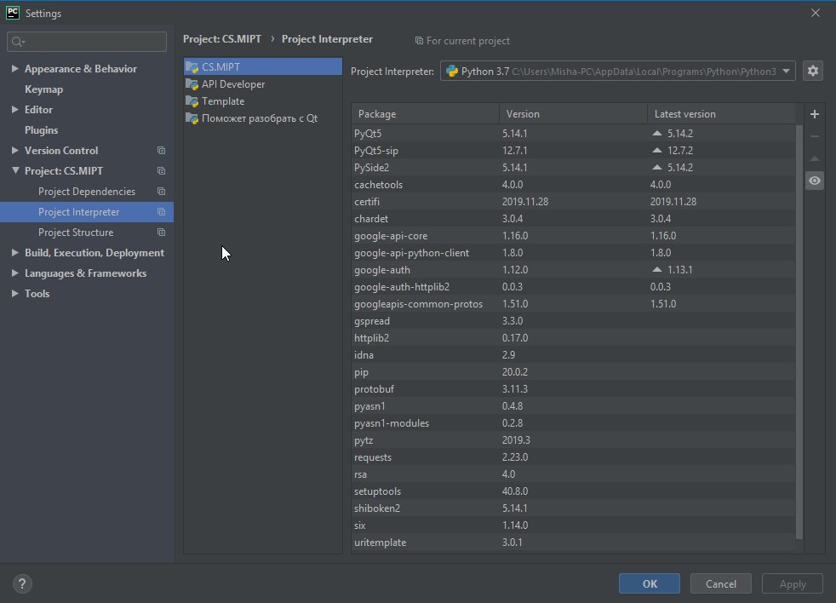
Task: Click the copy icon beside Project Interpreter
Action: 161,212
